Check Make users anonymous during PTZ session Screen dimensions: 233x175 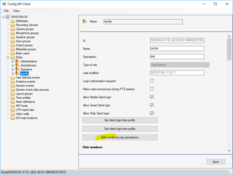click(x=152, y=89)
